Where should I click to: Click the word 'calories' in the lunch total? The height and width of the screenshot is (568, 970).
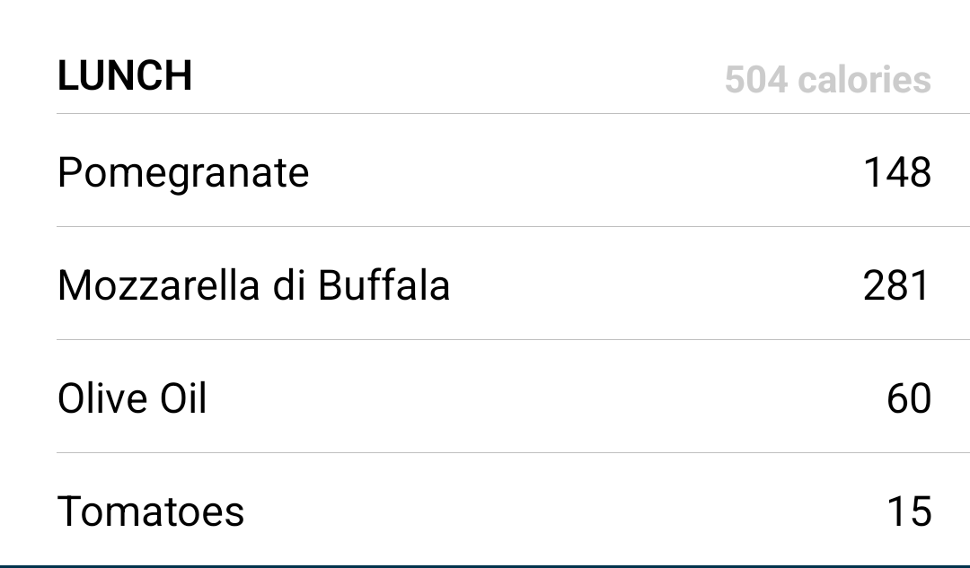[864, 80]
